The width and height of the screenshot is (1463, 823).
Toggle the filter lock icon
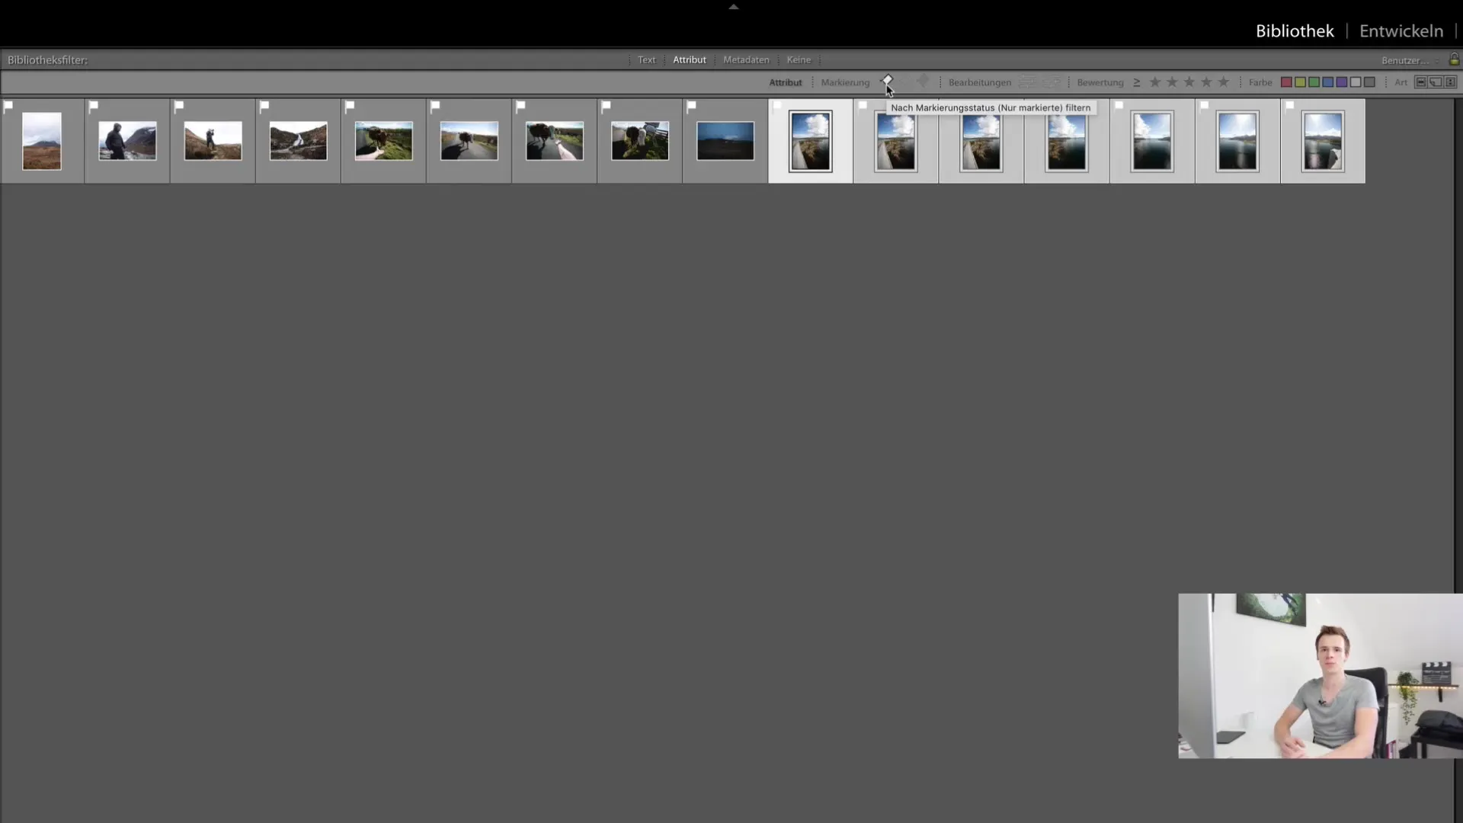1454,59
